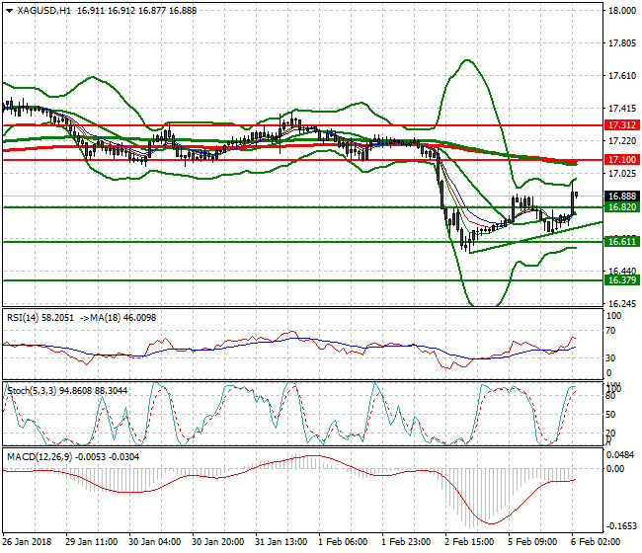This screenshot has height=553, width=642.
Task: Select the red 17.100 resistance level tag
Action: point(620,159)
